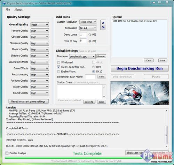Viewport: 174px width, 165px height.
Task: Uncheck Clear Log Before Run
Action: point(58,67)
